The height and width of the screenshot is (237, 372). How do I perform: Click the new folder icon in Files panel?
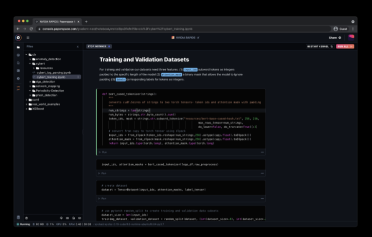click(x=80, y=218)
